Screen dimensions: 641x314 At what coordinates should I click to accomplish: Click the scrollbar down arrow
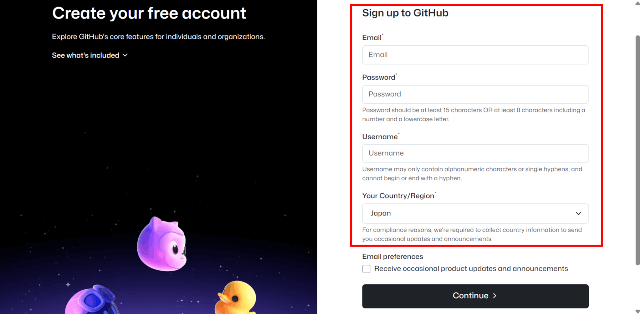click(638, 311)
